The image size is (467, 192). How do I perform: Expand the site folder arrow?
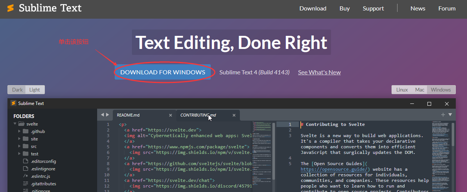point(19,139)
